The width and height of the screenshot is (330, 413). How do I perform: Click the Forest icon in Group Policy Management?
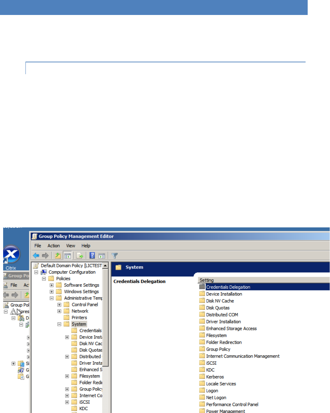tap(13, 312)
